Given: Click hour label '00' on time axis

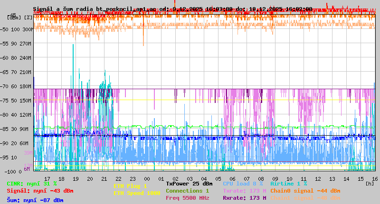Looking at the screenshot, I should click(x=147, y=179).
